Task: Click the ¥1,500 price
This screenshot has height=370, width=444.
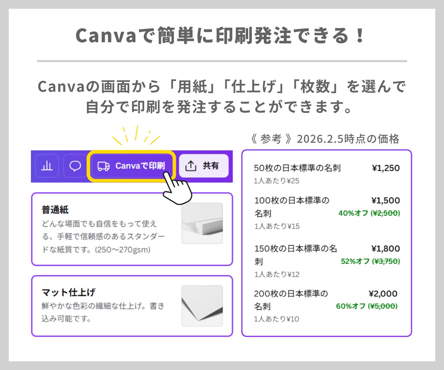Action: coord(385,201)
